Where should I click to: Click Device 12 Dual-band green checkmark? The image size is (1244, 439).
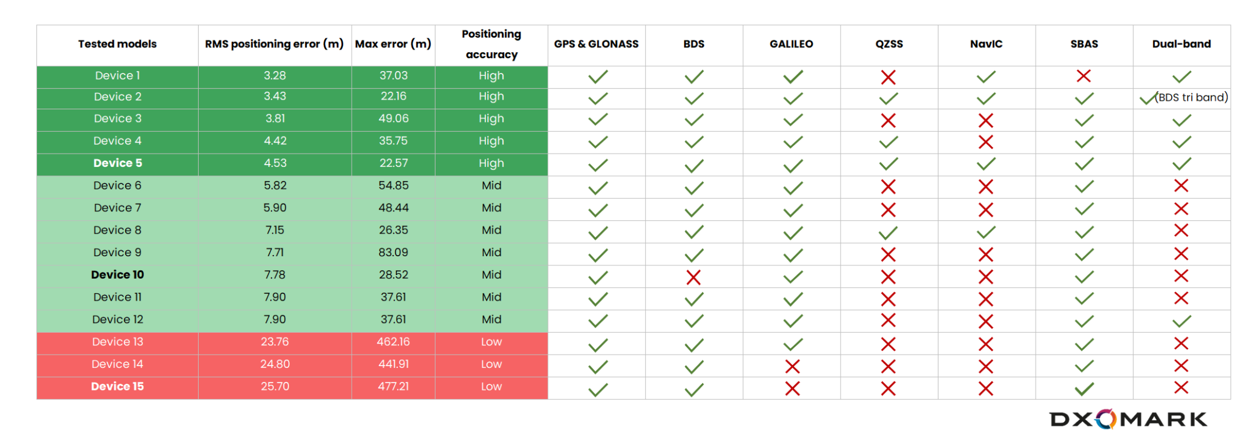pos(1181,321)
